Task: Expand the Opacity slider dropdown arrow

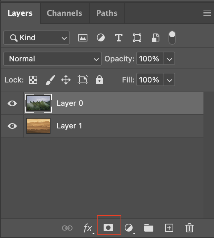Action: [169, 59]
